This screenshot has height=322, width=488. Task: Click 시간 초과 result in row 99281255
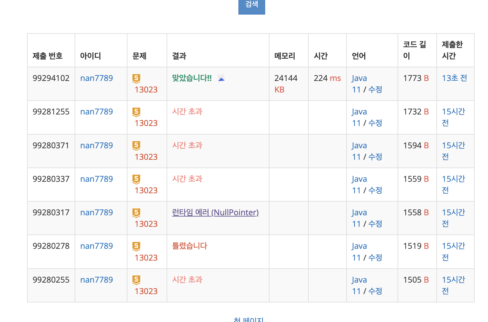pyautogui.click(x=187, y=112)
